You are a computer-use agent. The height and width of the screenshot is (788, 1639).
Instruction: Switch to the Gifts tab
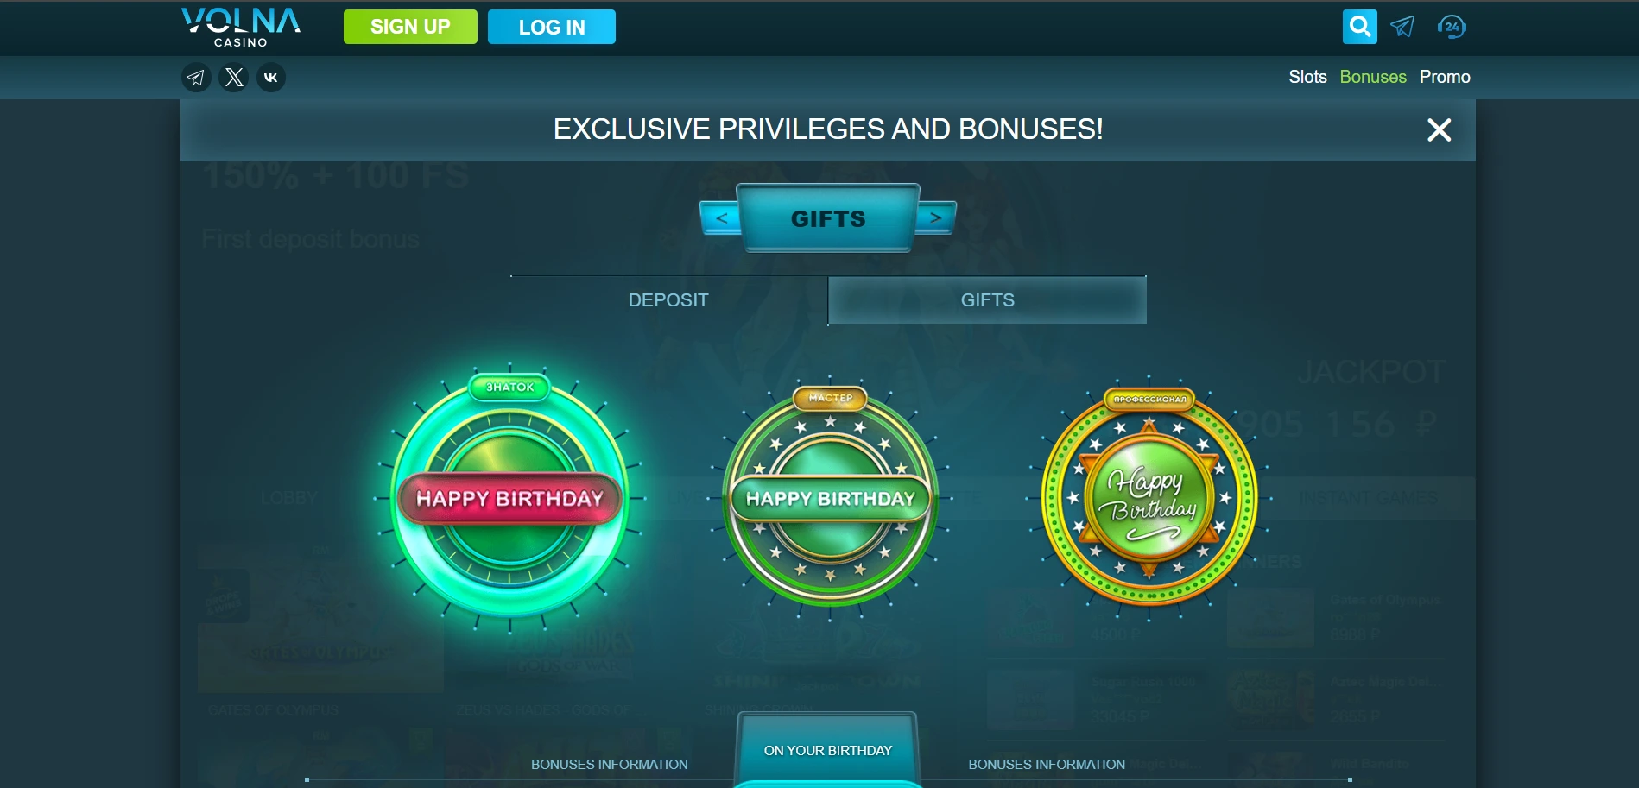tap(988, 300)
